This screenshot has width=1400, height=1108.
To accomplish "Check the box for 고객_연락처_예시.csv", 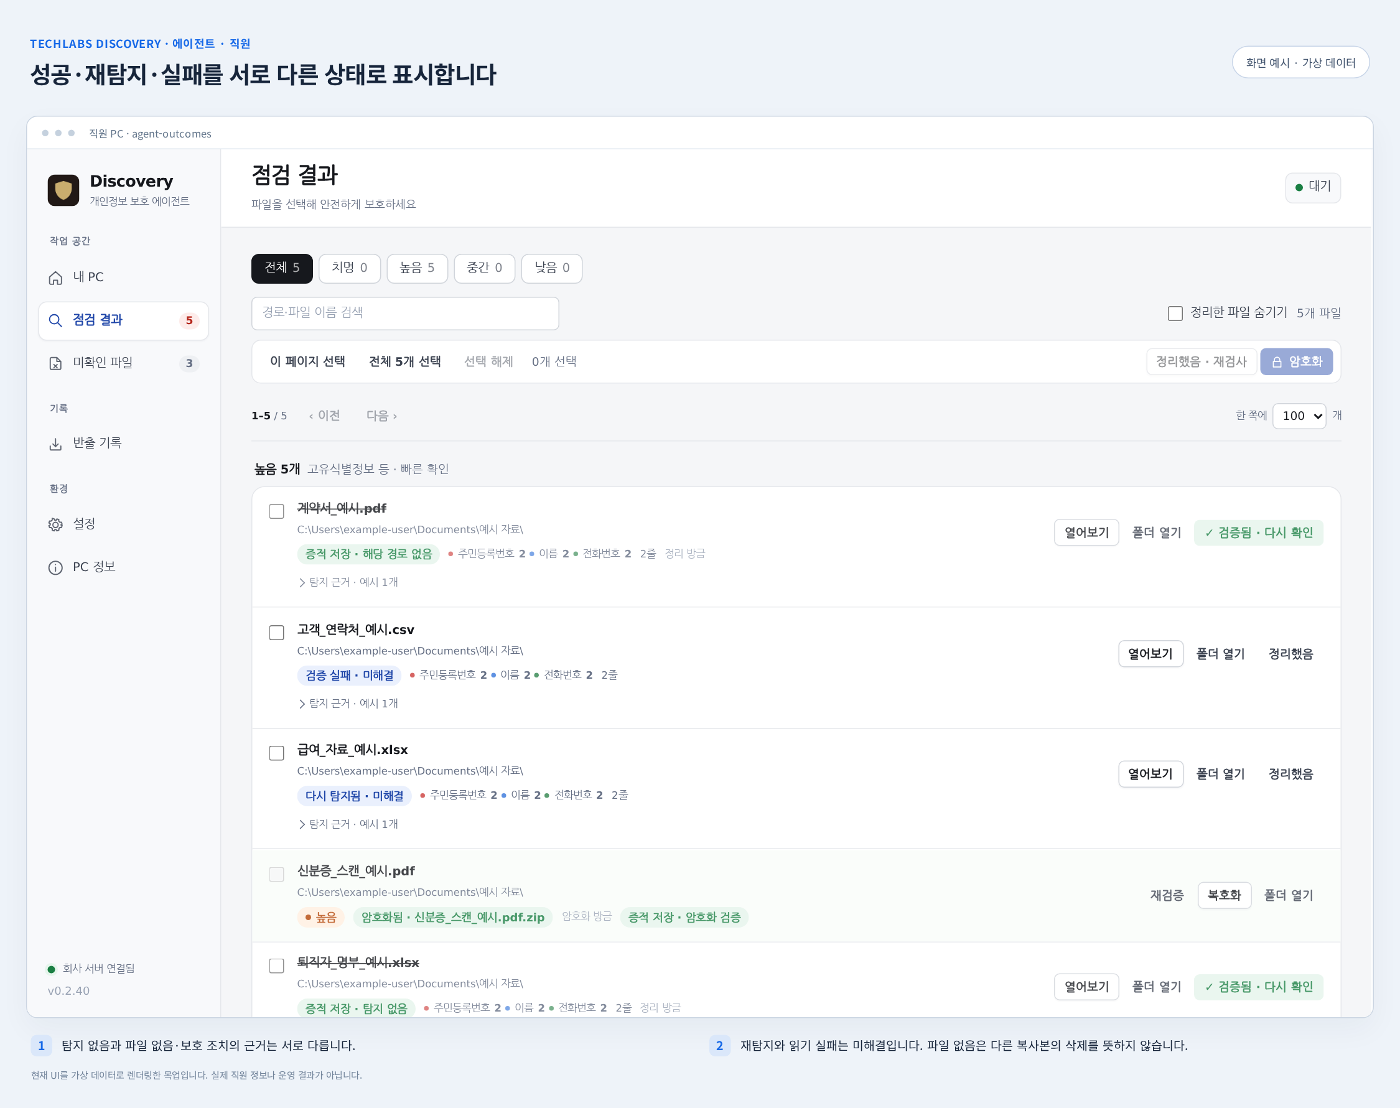I will (276, 633).
